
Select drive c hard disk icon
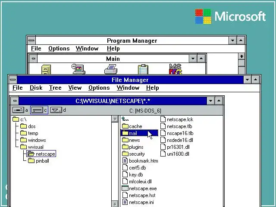tap(37, 110)
